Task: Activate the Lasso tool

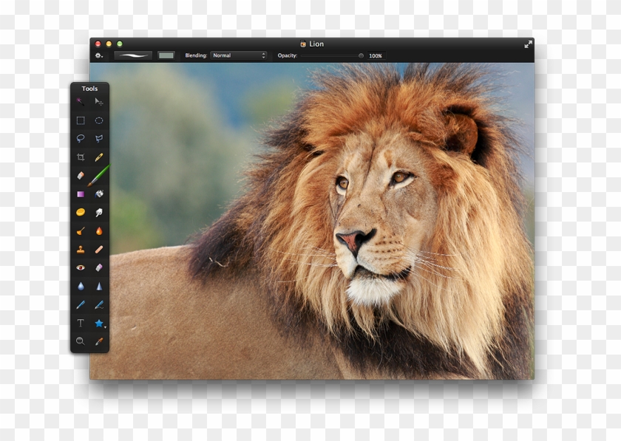Action: pyautogui.click(x=81, y=138)
